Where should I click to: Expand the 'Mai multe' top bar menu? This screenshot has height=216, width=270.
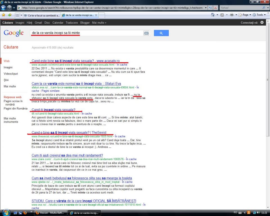click(99, 22)
